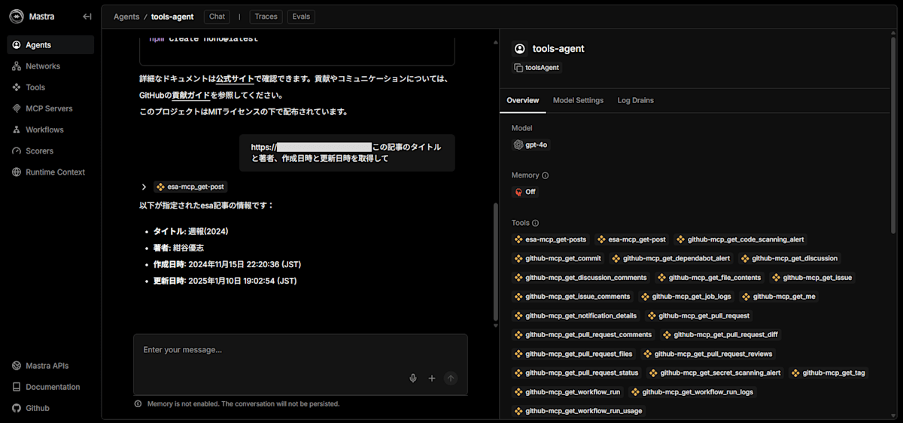This screenshot has height=423, width=903.
Task: Open github-mcp_get_notification_details tool
Action: (x=576, y=316)
